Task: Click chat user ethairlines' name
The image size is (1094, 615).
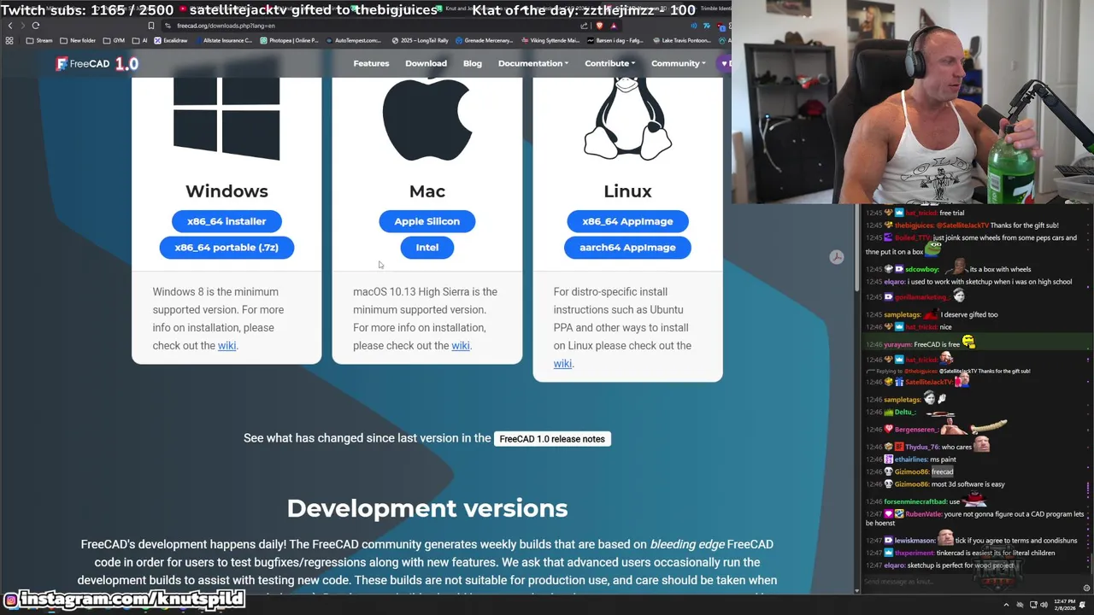Action: tap(910, 460)
